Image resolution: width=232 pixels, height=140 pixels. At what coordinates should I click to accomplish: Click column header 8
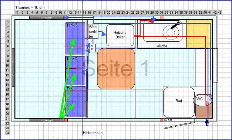(51, 13)
